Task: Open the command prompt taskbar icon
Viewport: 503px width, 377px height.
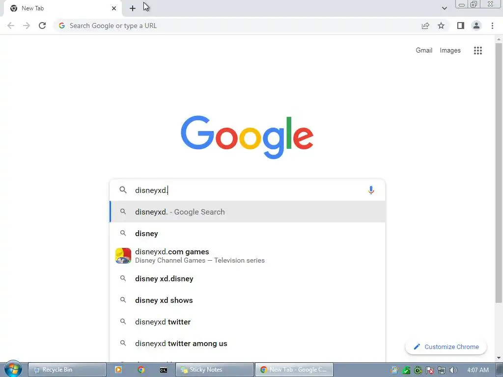Action: (163, 370)
